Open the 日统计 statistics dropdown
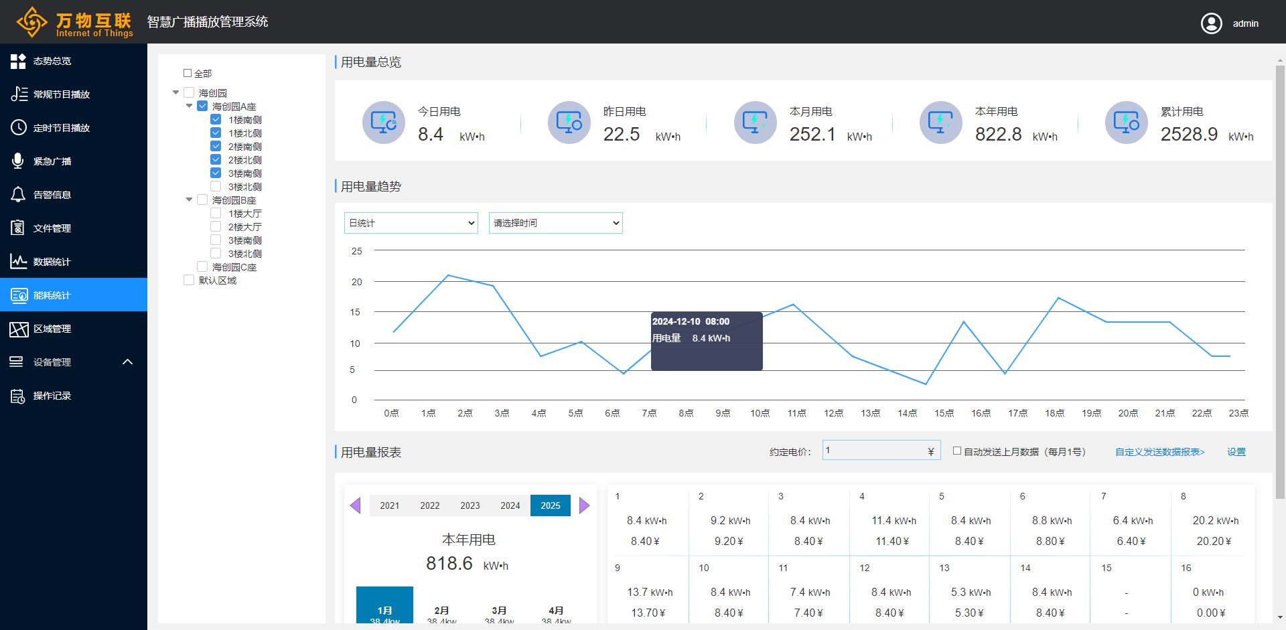 411,223
